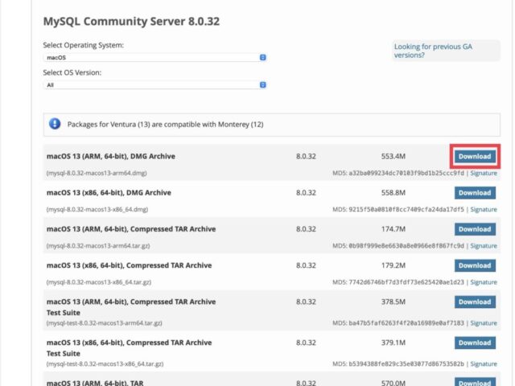The height and width of the screenshot is (386, 515).
Task: Select filename mysql-8.0.32-macos13-x86_64.dmg text
Action: point(97,209)
